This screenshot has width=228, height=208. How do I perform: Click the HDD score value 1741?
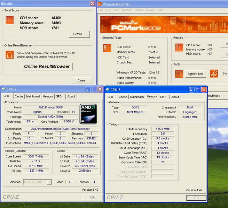click(55, 28)
